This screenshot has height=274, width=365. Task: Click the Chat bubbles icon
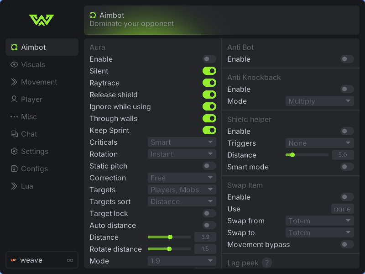point(14,134)
